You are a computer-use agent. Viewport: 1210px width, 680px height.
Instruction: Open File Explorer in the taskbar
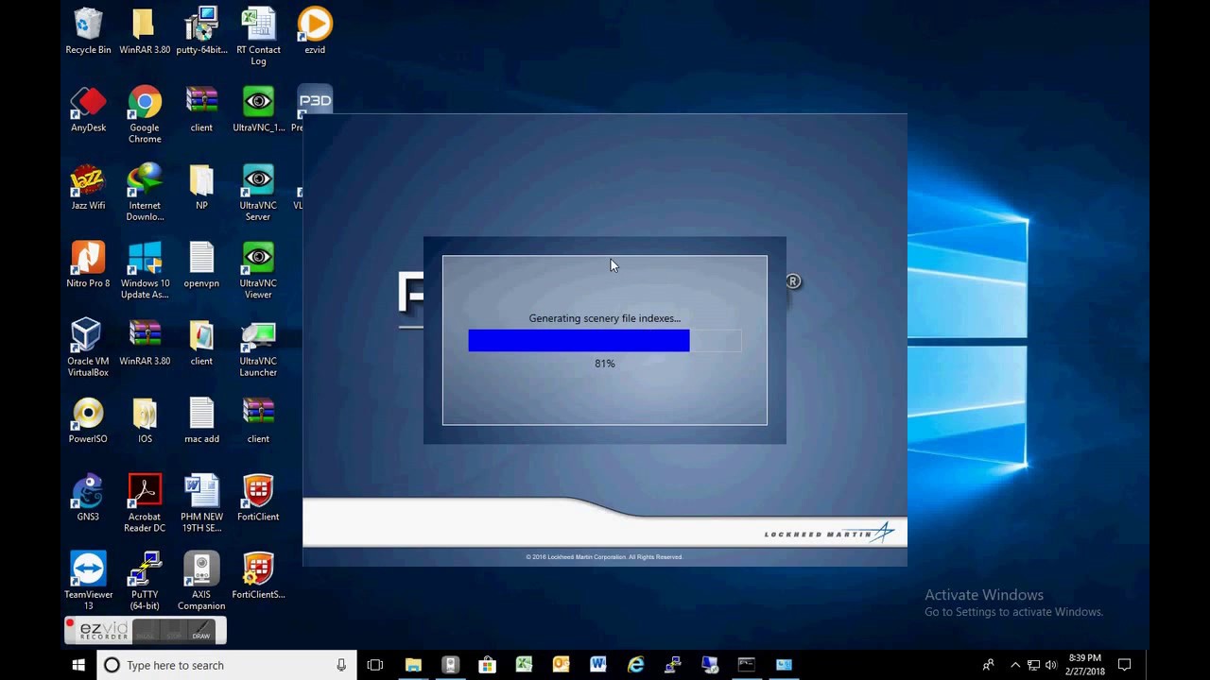413,665
